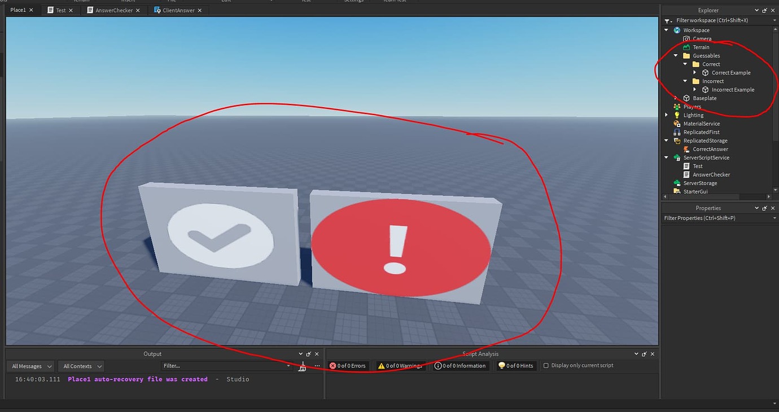Click the AnswerChecker script icon in Explorer
The image size is (779, 412).
(x=686, y=174)
